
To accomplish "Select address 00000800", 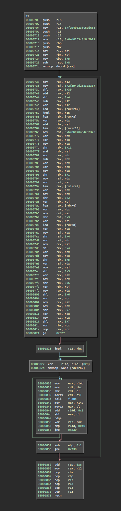I will click(x=33, y=294).
